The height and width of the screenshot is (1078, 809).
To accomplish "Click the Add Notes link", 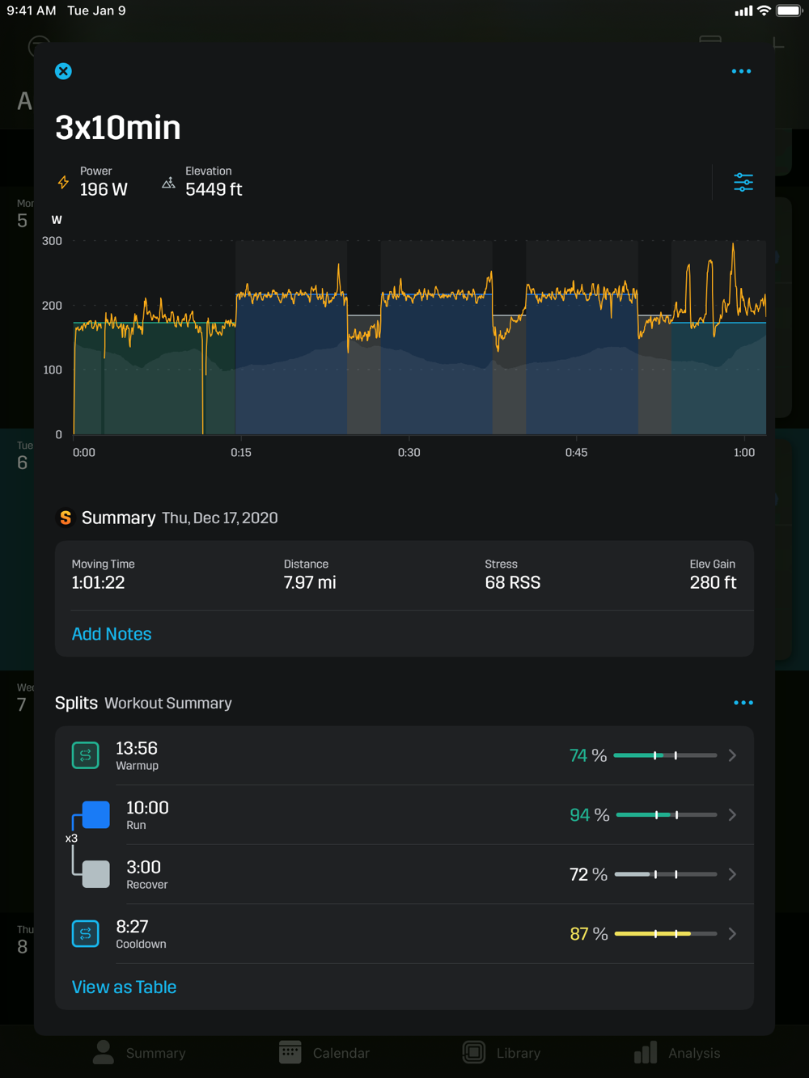I will (112, 634).
